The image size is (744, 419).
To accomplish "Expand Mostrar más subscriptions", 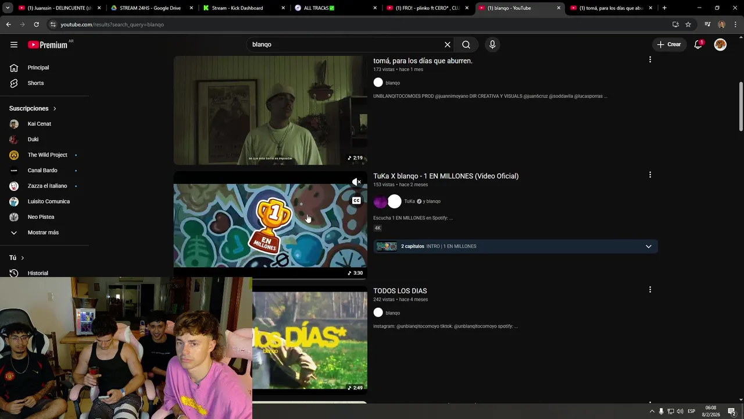I will pyautogui.click(x=44, y=233).
